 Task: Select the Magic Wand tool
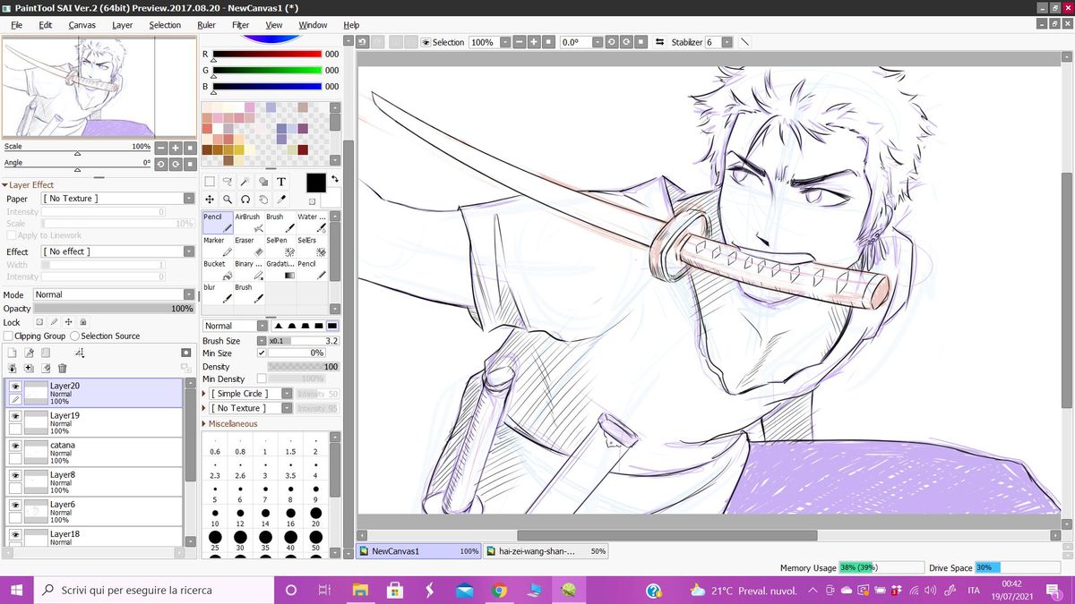(245, 182)
